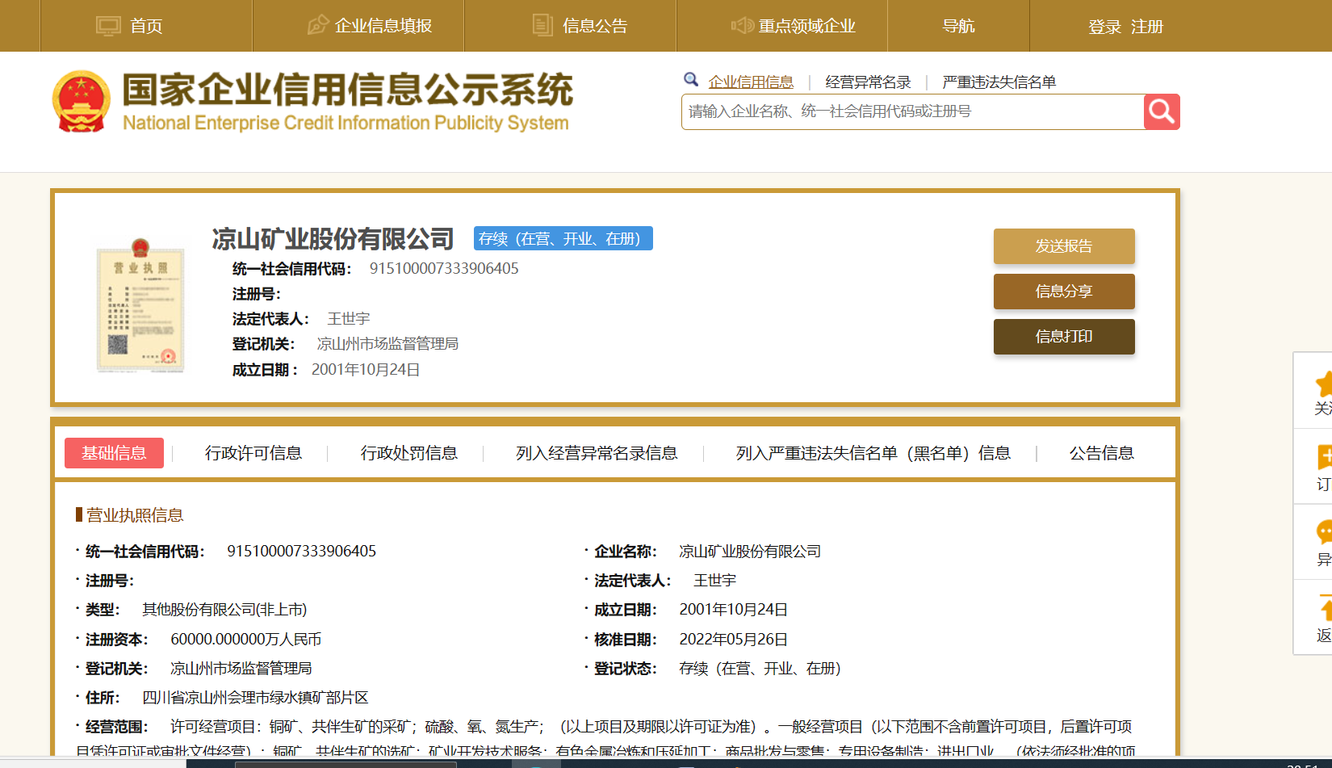Click the 存续(在营、开业、在册) status badge
The height and width of the screenshot is (768, 1332).
click(563, 238)
